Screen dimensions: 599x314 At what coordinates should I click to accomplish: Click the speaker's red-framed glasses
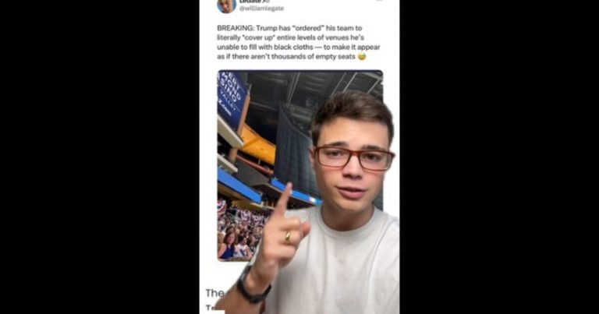pos(353,157)
